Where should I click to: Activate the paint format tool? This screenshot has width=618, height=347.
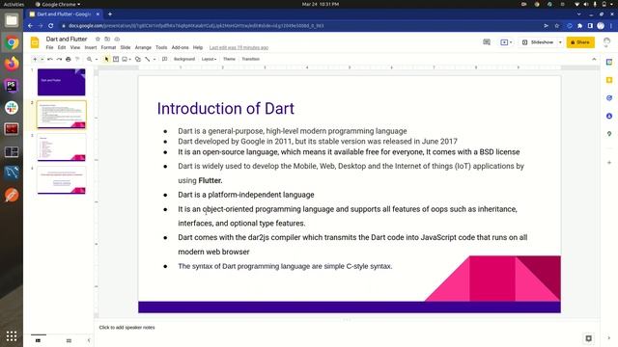[77, 59]
